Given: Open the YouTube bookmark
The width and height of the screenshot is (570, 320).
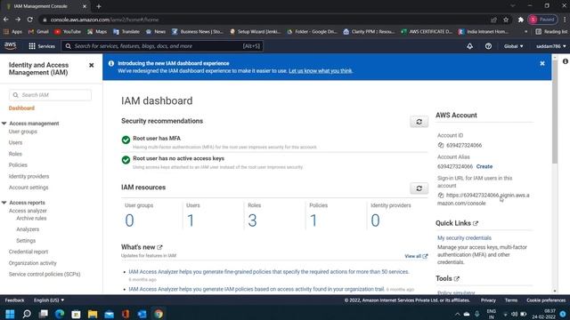Looking at the screenshot, I should pyautogui.click(x=68, y=32).
